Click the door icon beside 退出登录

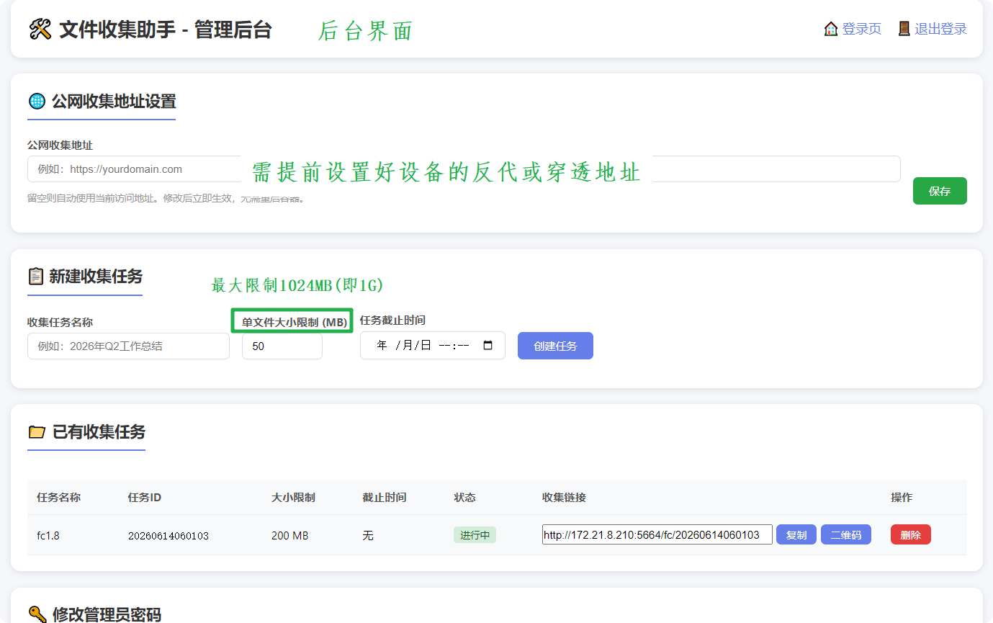pos(904,29)
